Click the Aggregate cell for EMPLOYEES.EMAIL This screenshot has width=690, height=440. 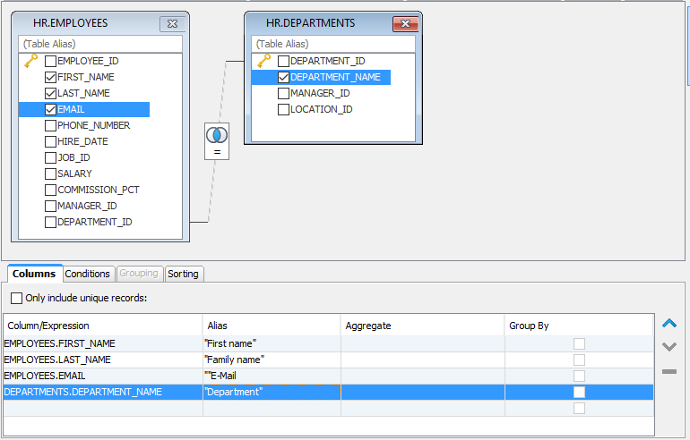422,376
